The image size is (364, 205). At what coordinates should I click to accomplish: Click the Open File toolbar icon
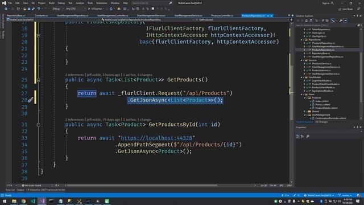point(24,9)
